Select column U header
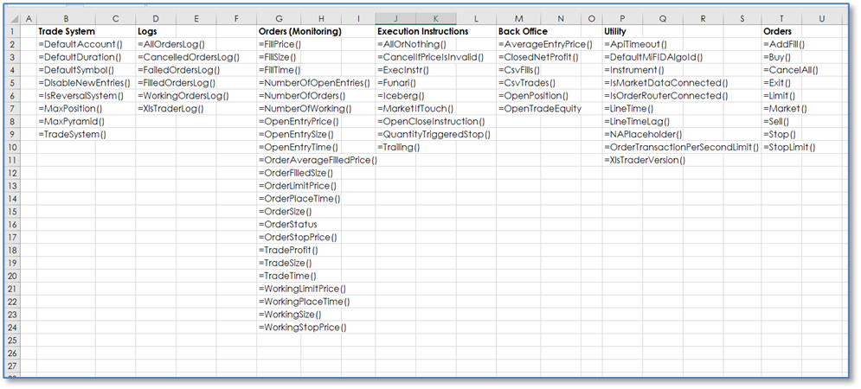The height and width of the screenshot is (389, 861). 820,18
